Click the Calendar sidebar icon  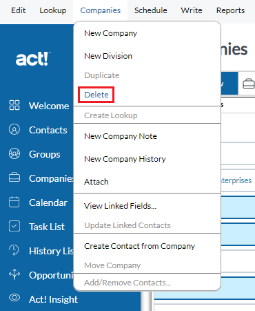14,202
